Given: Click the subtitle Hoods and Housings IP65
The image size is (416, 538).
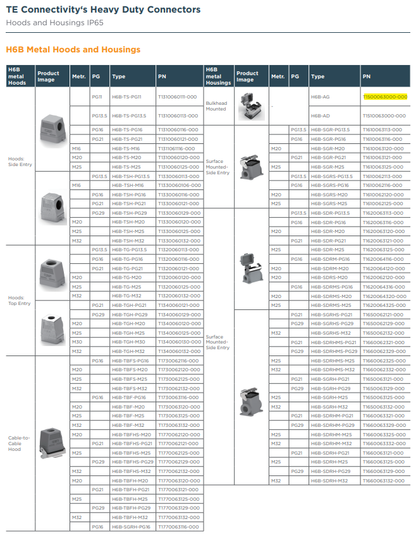Looking at the screenshot, I should tap(54, 23).
